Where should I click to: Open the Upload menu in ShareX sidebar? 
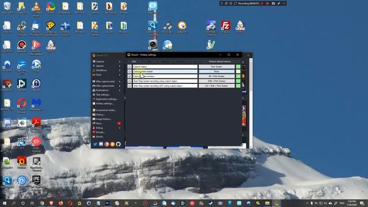click(x=99, y=66)
